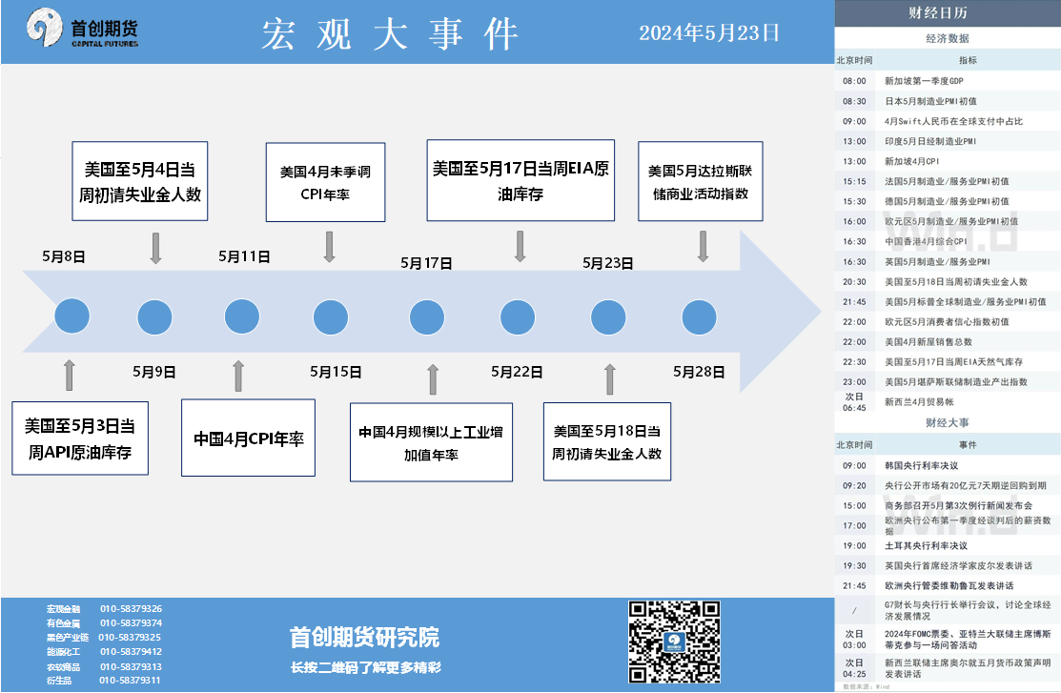Viewport: 1061px width, 693px height.
Task: Click the 中国香港4月综合CPI row
Action: point(948,241)
